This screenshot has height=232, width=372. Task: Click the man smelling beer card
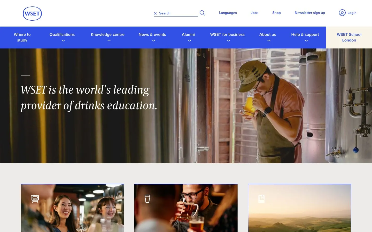pyautogui.click(x=186, y=208)
